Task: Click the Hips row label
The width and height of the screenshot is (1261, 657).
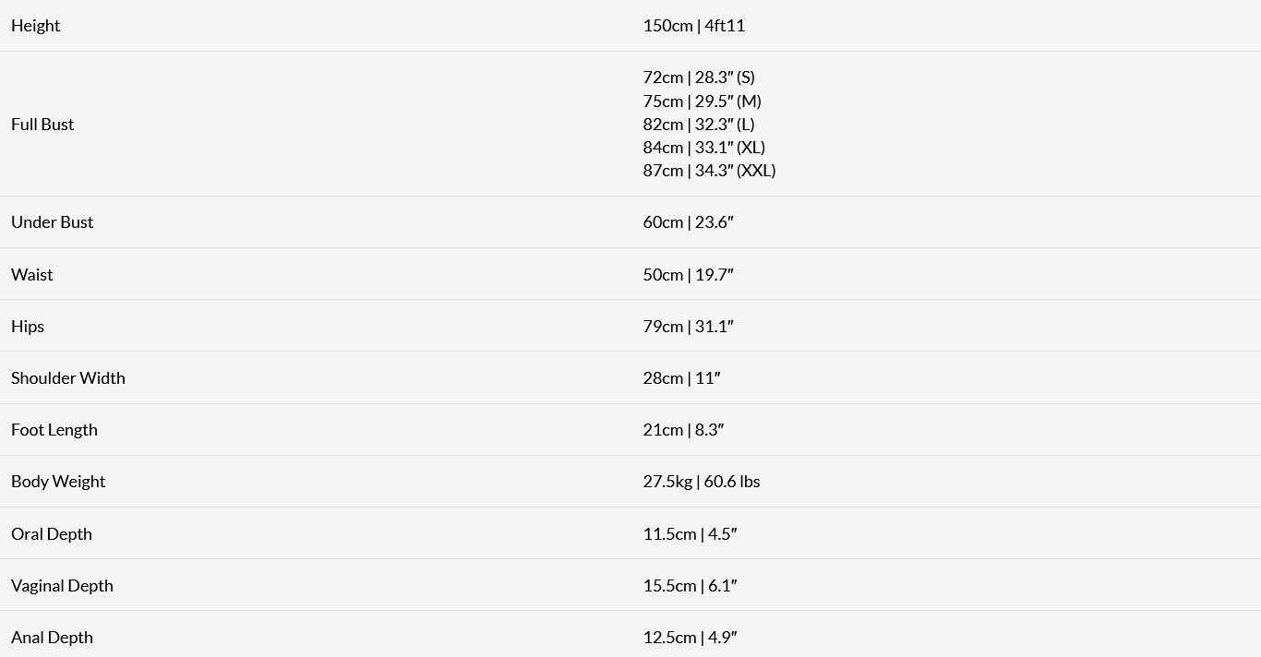Action: (28, 327)
